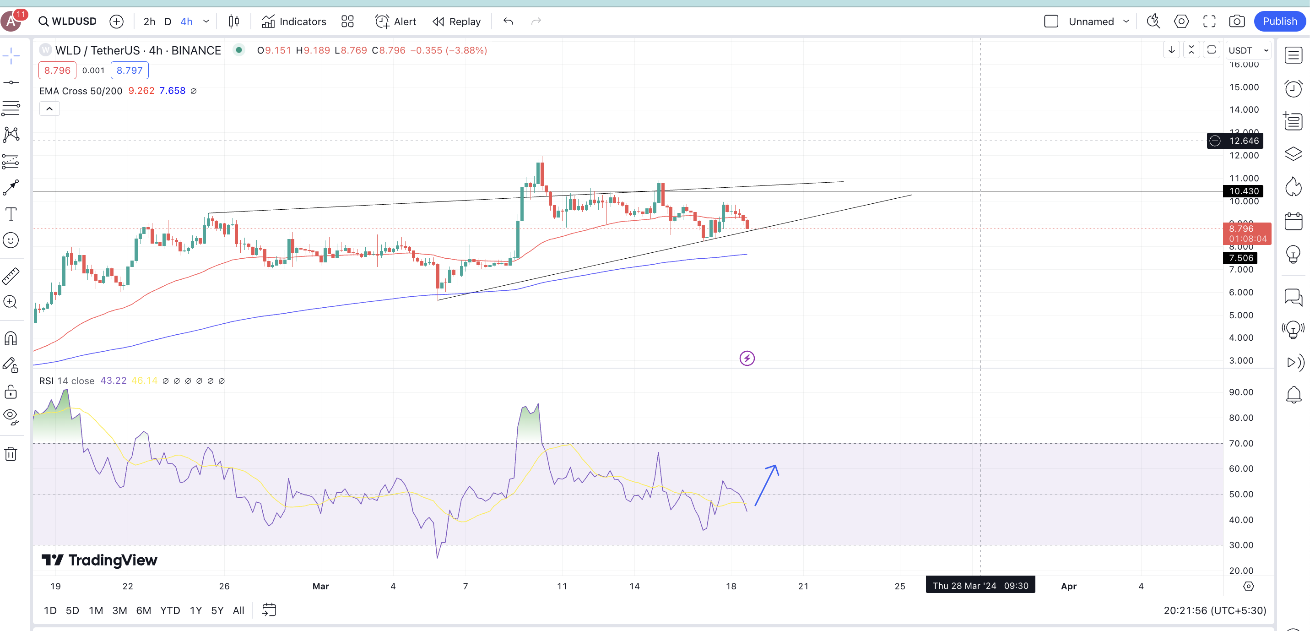Remove drawings with the trash icon
Viewport: 1310px width, 631px height.
pos(11,453)
